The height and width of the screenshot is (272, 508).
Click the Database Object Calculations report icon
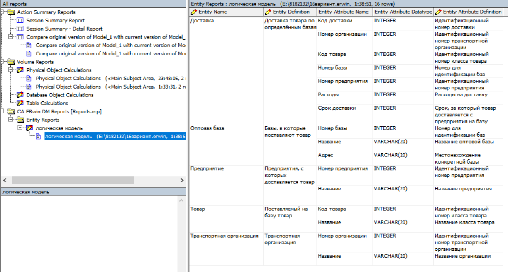[20, 95]
